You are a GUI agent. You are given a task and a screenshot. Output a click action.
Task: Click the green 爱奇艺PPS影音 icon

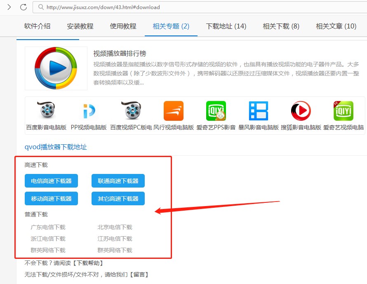(x=216, y=111)
